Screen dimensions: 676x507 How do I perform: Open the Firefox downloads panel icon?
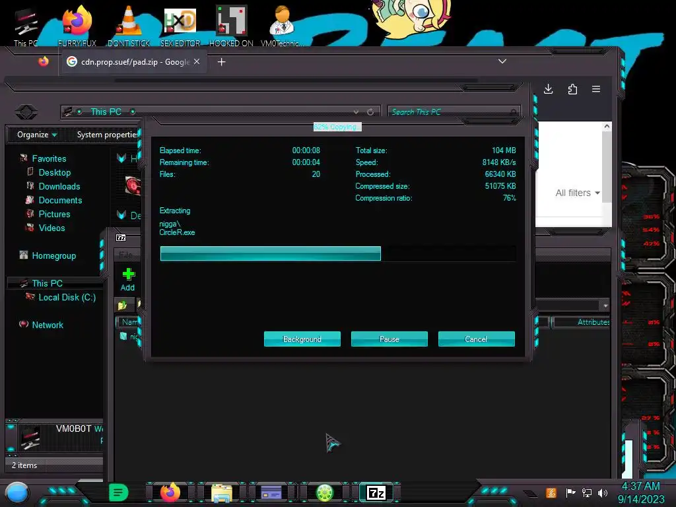(x=549, y=89)
